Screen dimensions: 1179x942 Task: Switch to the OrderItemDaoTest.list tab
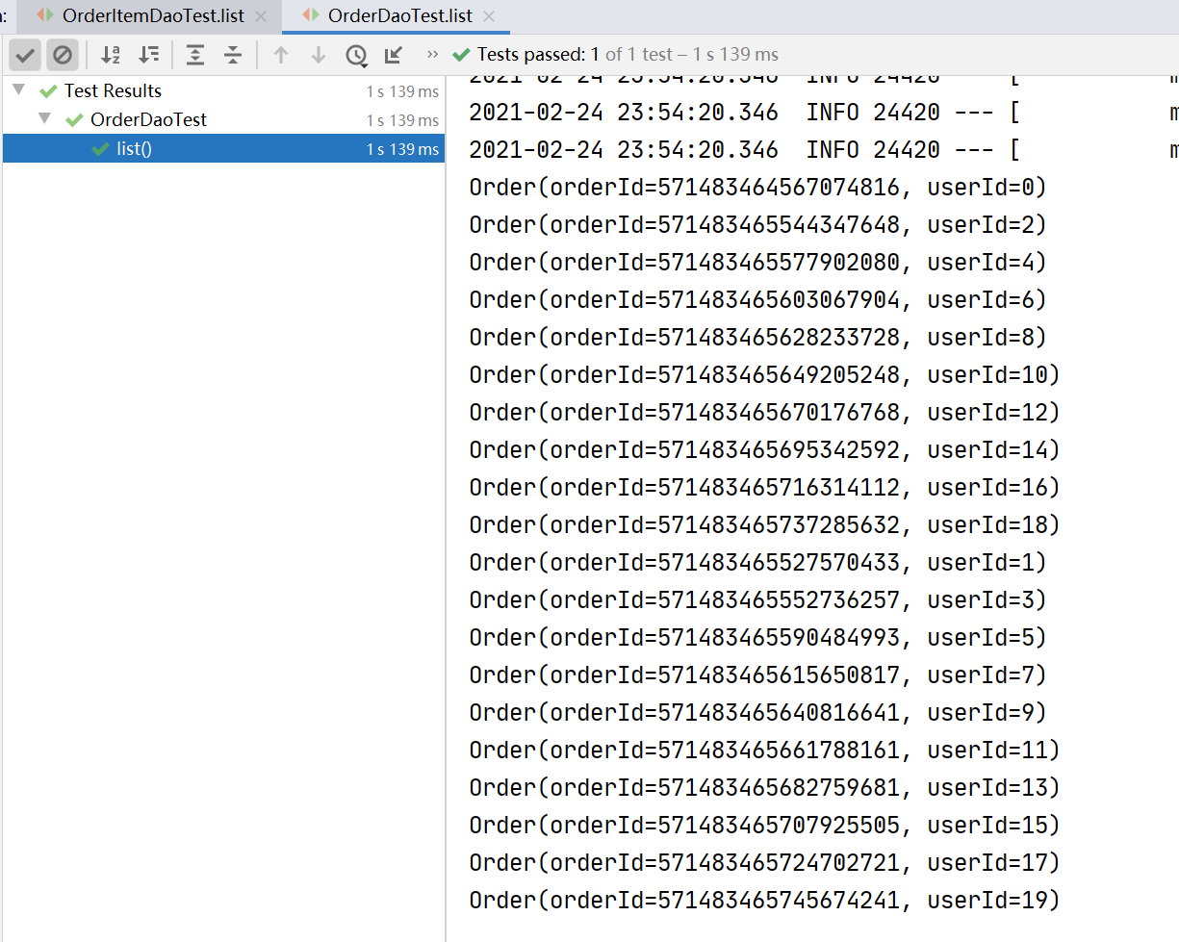pos(152,16)
